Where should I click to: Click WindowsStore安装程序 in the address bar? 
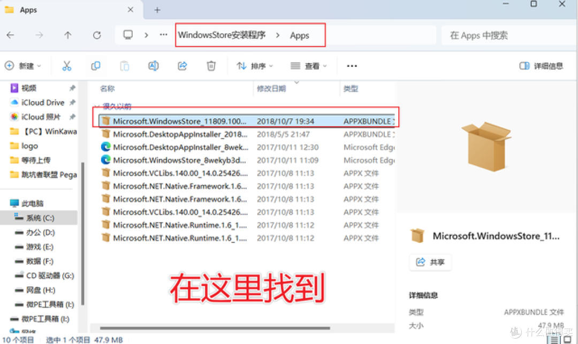click(x=222, y=35)
